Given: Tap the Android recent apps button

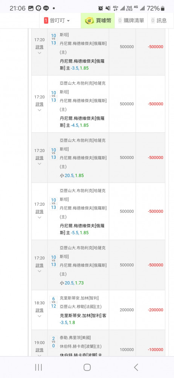Looking at the screenshot, I should (x=38, y=367).
